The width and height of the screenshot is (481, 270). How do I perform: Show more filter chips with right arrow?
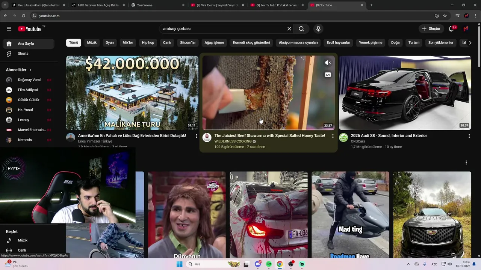tap(470, 43)
